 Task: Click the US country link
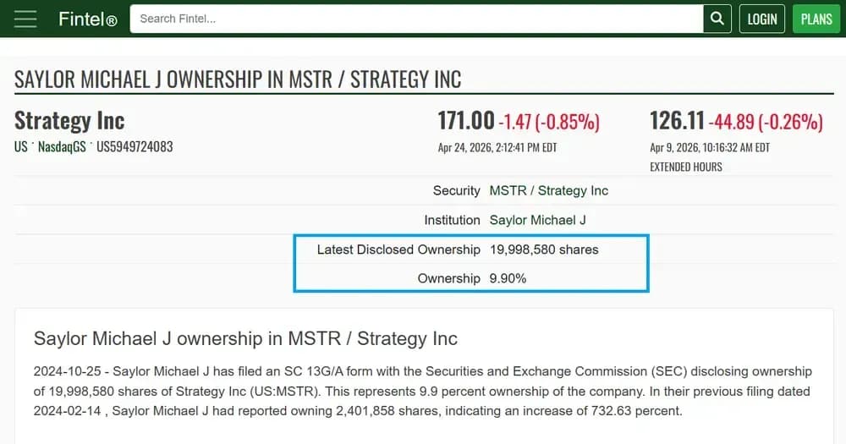[x=21, y=146]
